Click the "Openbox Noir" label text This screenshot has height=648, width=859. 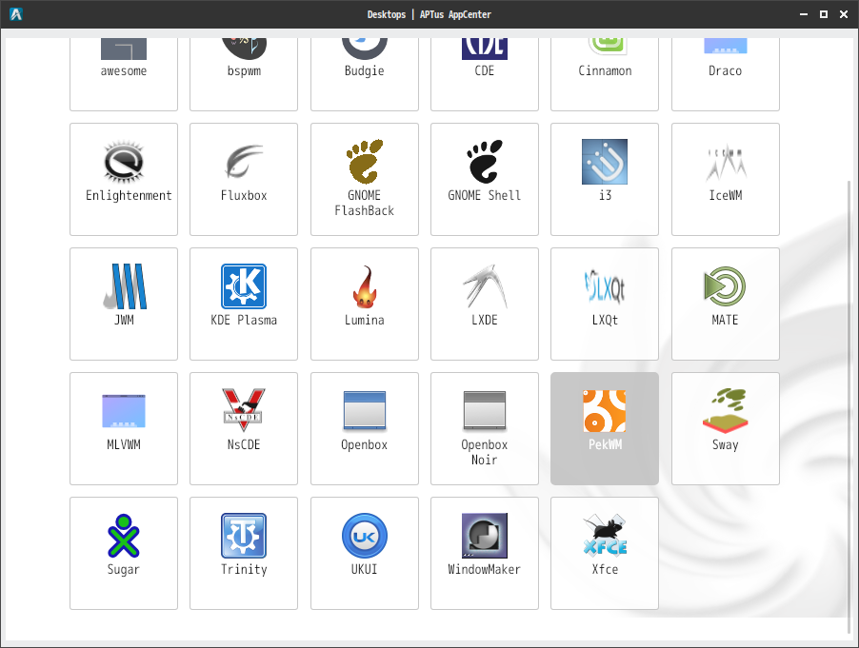(485, 452)
